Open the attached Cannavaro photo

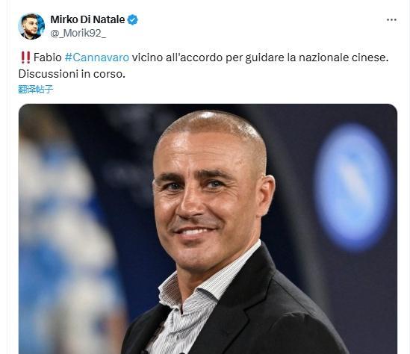tap(208, 229)
